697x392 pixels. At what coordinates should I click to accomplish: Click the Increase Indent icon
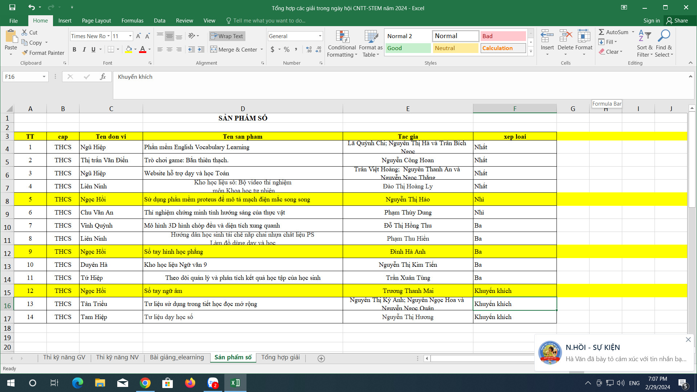coord(201,49)
